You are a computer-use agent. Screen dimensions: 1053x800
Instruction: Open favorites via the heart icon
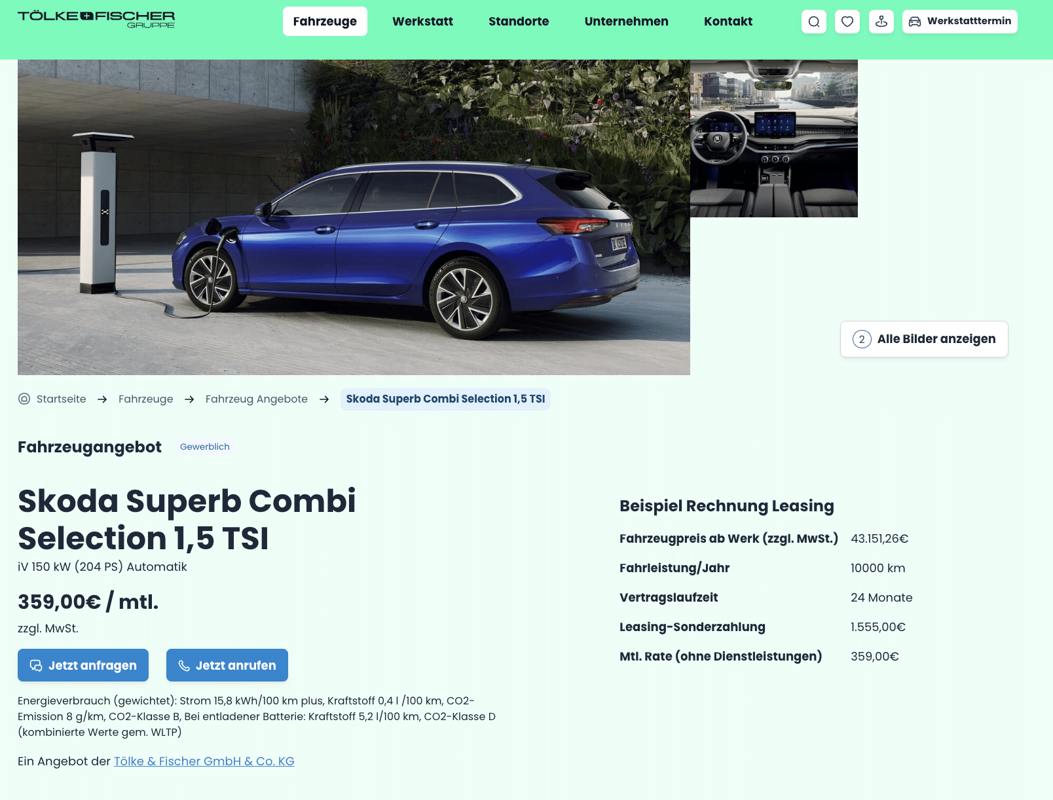[x=847, y=22]
